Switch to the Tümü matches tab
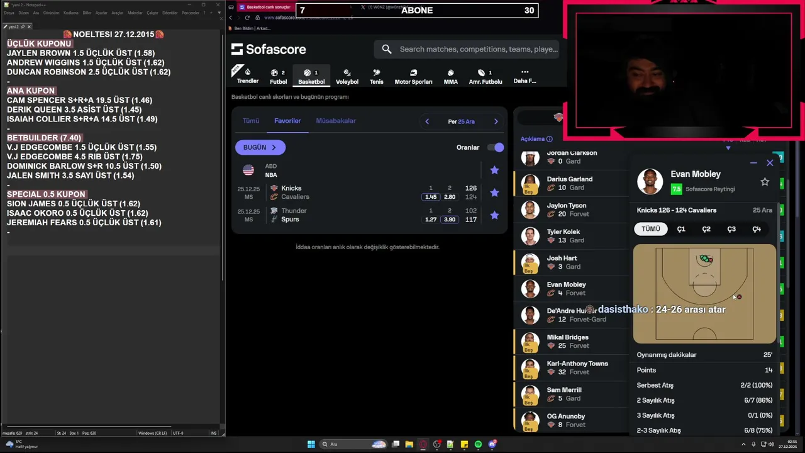 point(251,121)
